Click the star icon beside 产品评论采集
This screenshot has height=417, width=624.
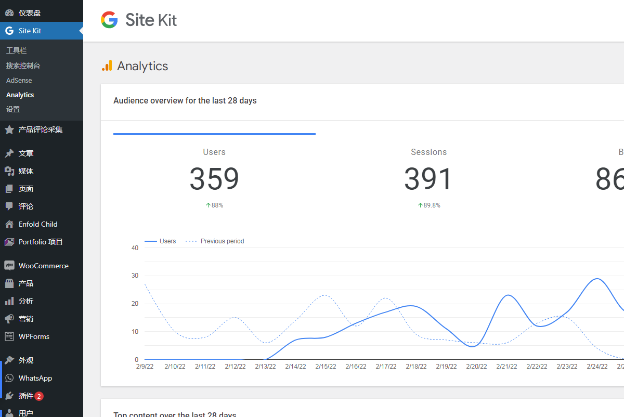click(x=9, y=129)
